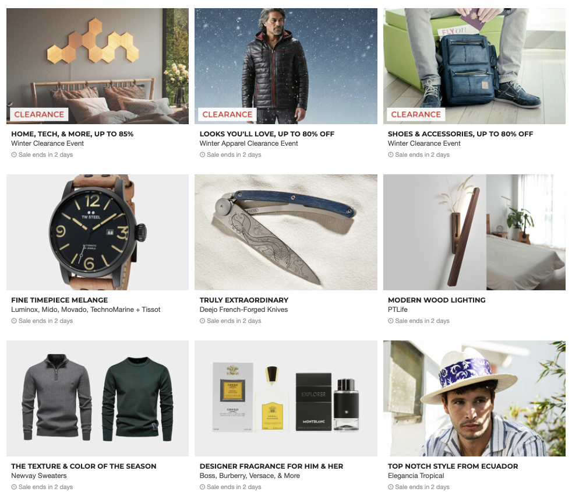
Task: Click the clock icon under Elegancia Tropical
Action: (x=391, y=487)
